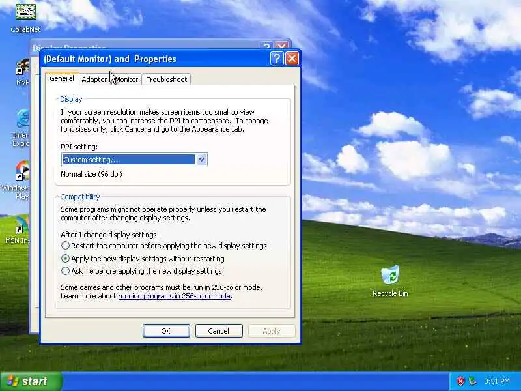Viewport: 521px width, 391px height.
Task: Open running programs in 256-color mode link
Action: click(x=174, y=296)
